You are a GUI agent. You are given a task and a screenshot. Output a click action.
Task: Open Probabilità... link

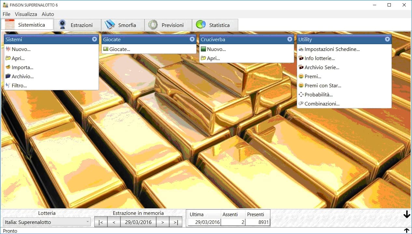pyautogui.click(x=319, y=95)
